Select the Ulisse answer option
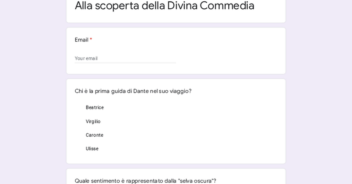This screenshot has height=184, width=352. (92, 149)
